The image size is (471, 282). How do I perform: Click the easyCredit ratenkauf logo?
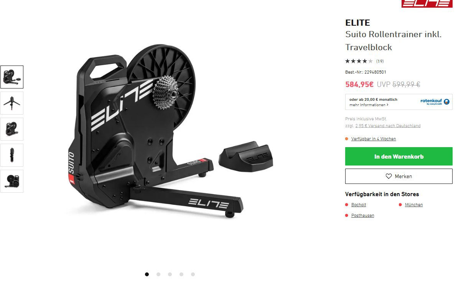(x=435, y=102)
